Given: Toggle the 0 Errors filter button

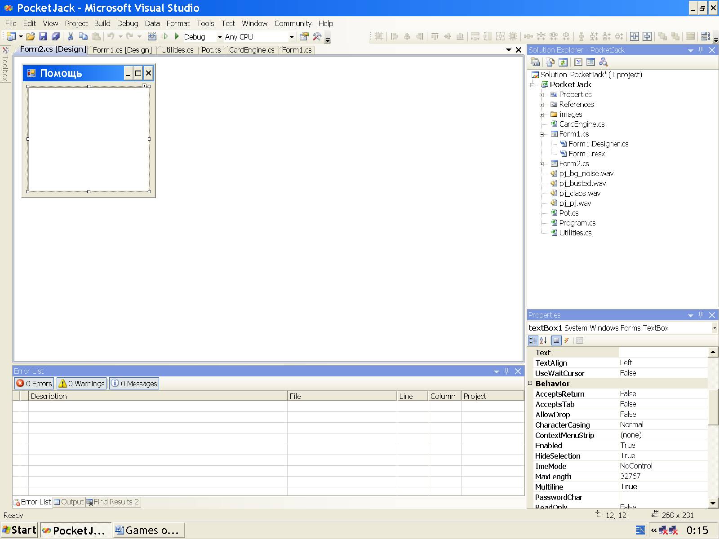Looking at the screenshot, I should click(34, 384).
